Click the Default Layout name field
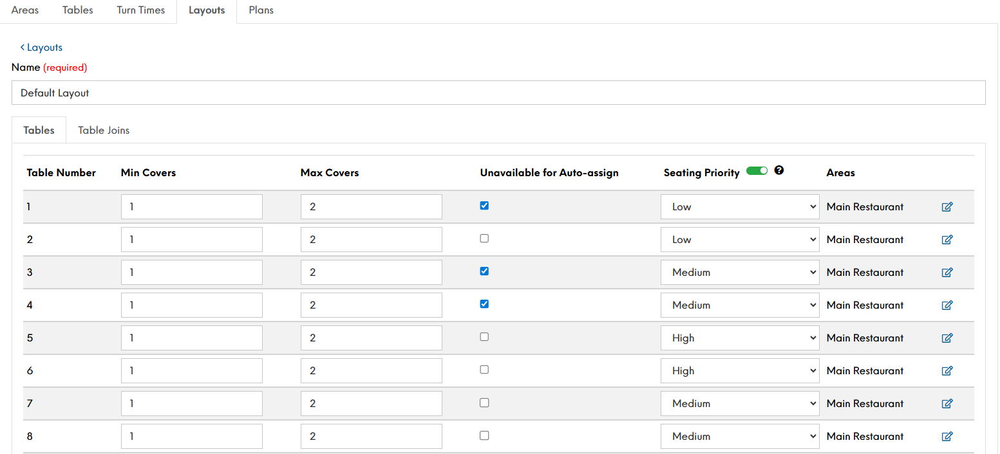The image size is (1000, 454). click(x=498, y=93)
